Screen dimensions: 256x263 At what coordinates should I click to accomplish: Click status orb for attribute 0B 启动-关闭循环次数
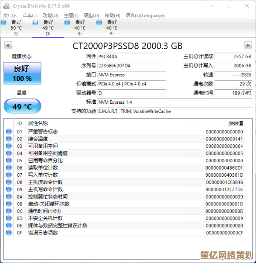9,204
